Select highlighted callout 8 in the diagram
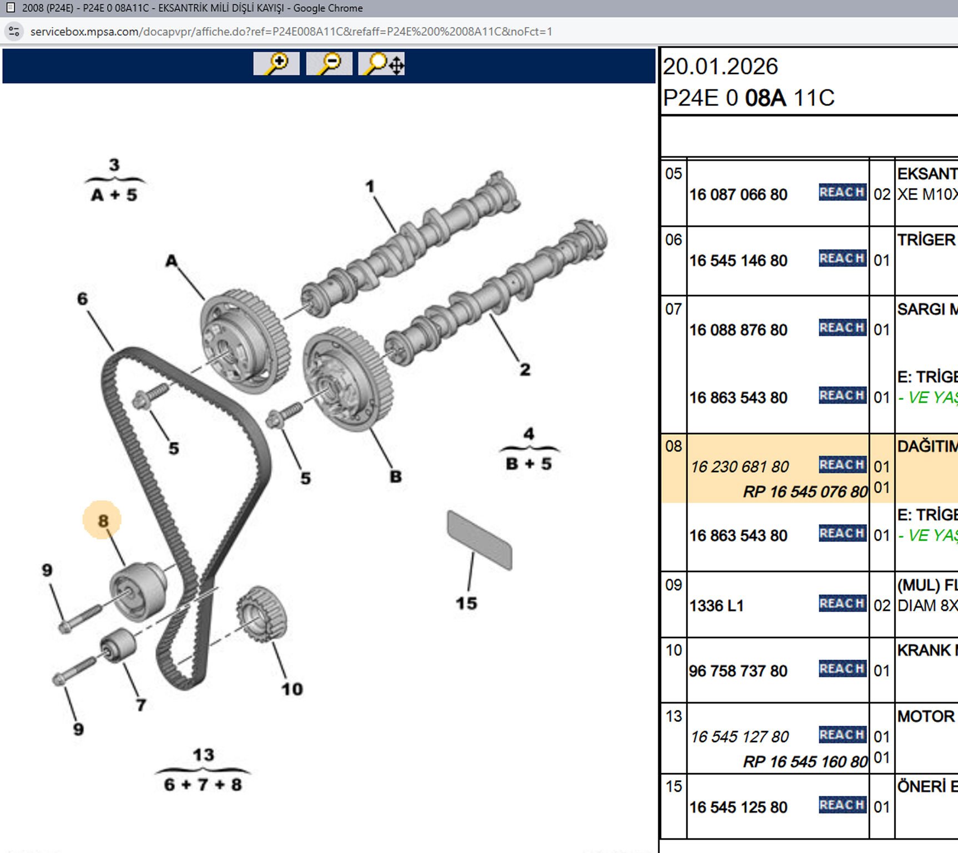958x853 pixels. coord(103,521)
